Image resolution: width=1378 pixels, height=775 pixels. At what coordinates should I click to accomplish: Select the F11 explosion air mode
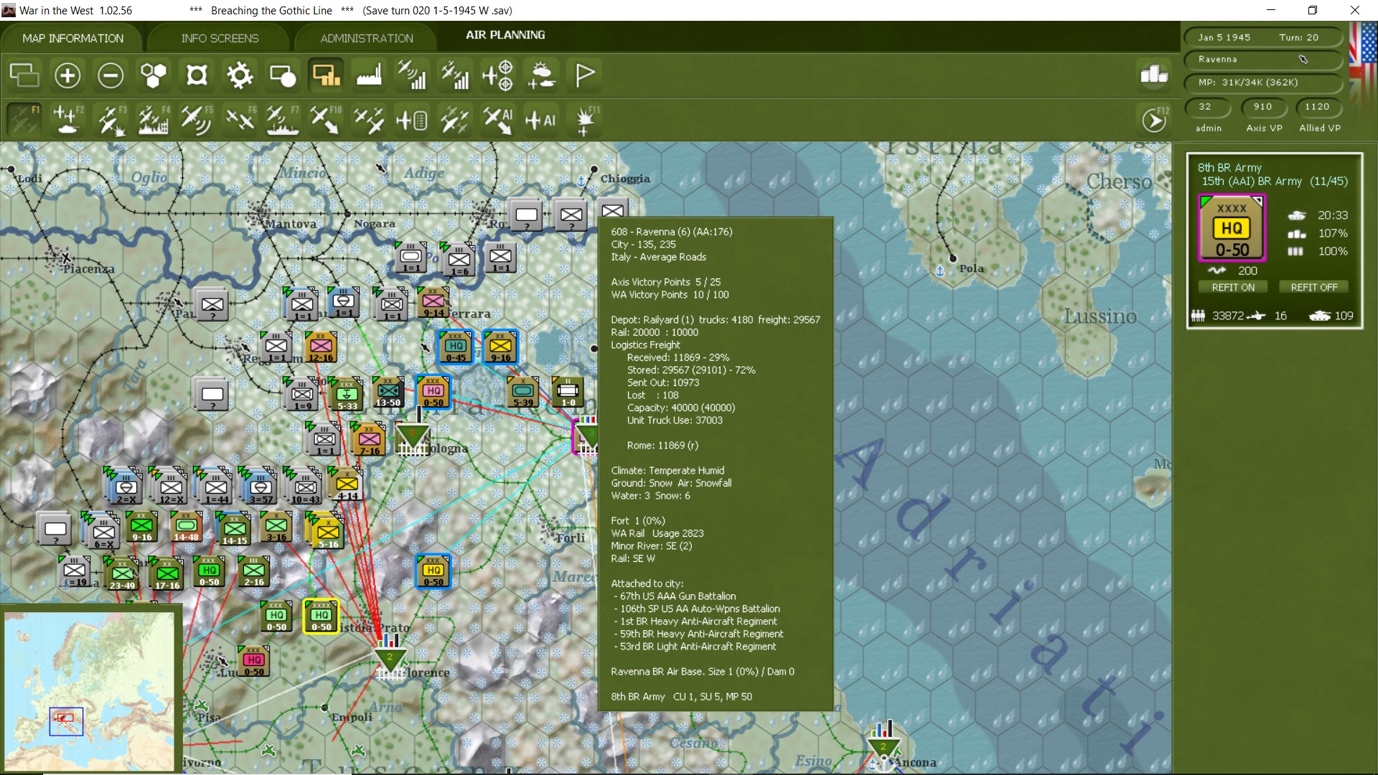(586, 120)
